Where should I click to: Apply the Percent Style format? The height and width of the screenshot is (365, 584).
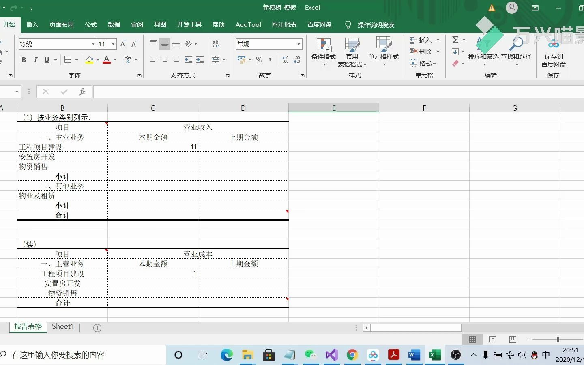point(259,60)
